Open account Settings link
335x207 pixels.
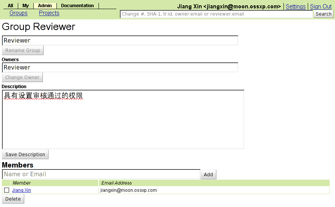pyautogui.click(x=296, y=6)
